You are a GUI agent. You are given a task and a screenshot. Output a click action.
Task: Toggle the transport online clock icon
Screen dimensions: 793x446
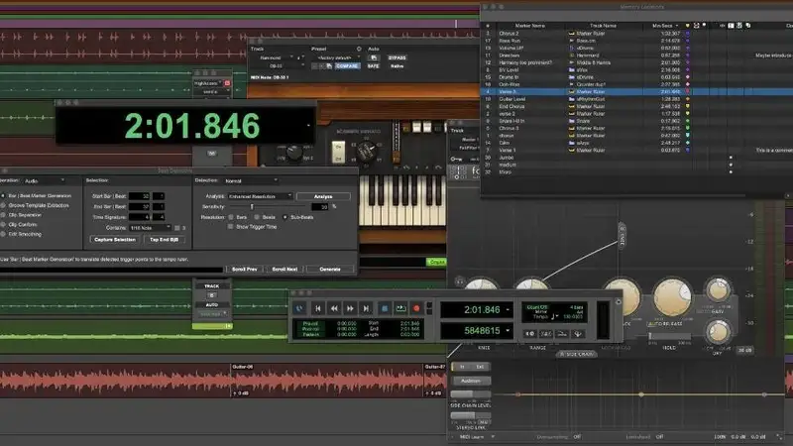300,308
